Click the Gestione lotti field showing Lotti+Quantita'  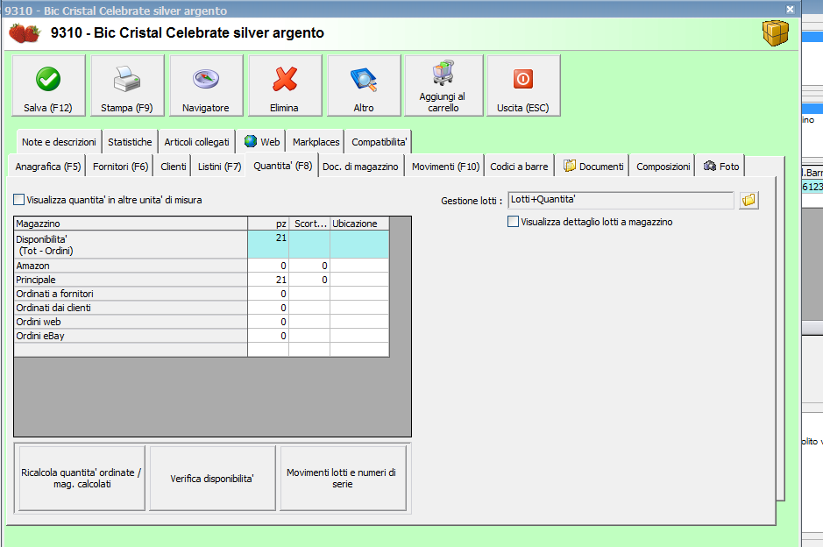click(x=621, y=200)
